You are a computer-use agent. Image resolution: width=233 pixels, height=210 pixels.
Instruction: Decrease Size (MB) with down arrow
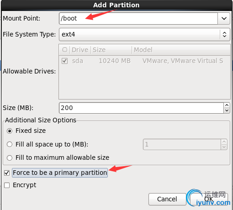[227, 110]
